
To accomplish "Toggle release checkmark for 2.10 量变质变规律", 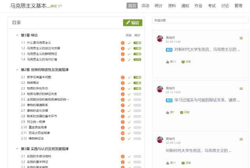I will pyautogui.click(x=129, y=128).
